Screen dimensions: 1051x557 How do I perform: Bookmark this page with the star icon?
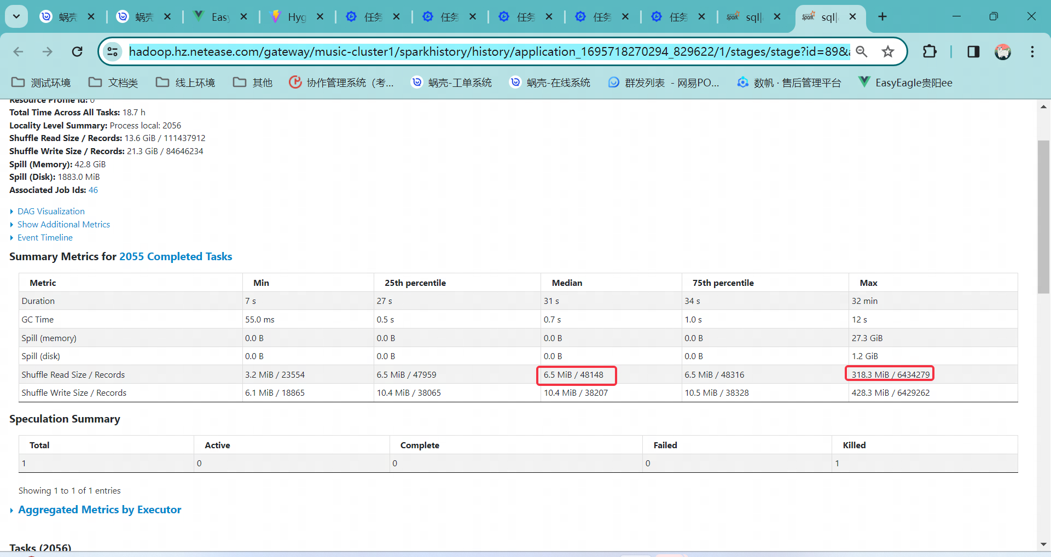(888, 51)
